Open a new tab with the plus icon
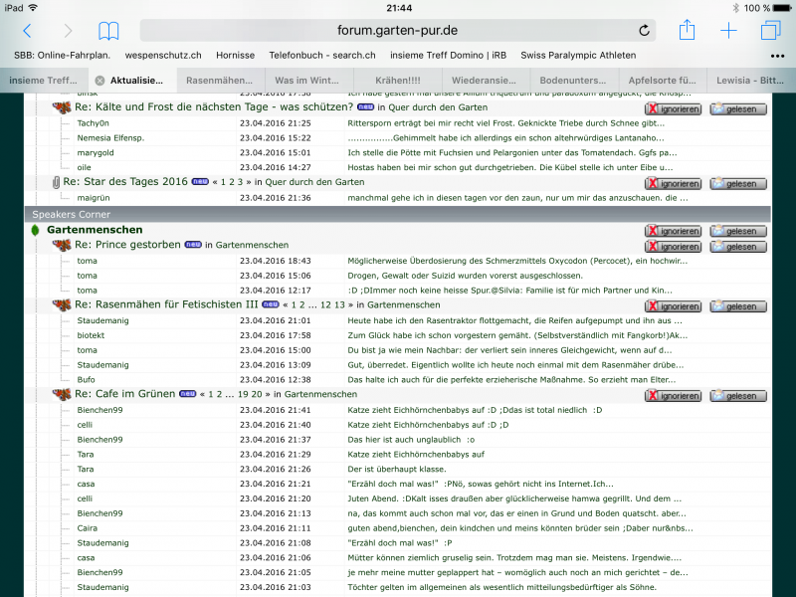Image resolution: width=796 pixels, height=597 pixels. coord(728,31)
